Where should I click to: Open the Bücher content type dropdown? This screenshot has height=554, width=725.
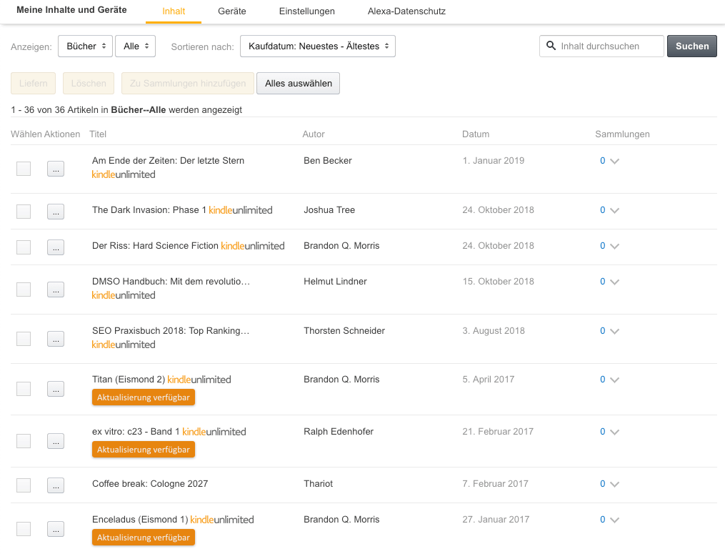tap(85, 46)
